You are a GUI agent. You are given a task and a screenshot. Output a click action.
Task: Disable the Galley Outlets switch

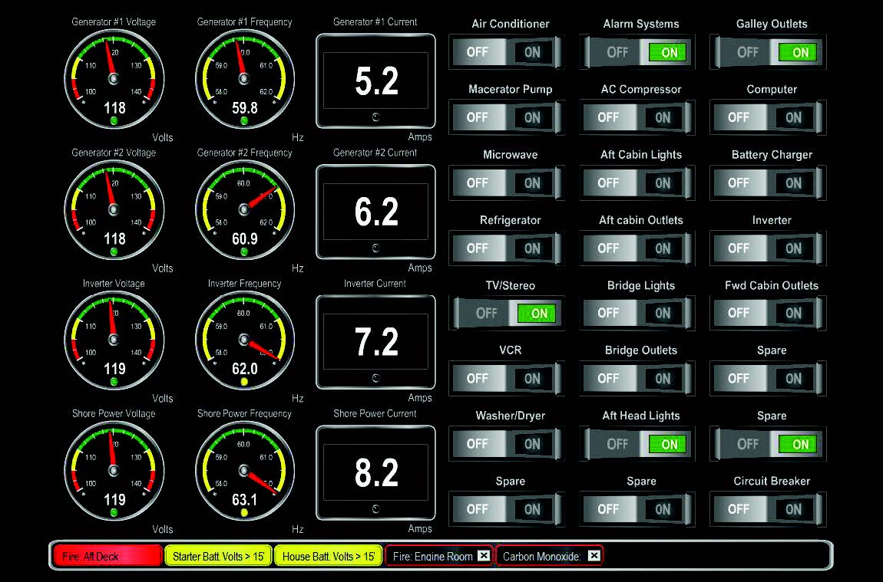click(x=749, y=53)
